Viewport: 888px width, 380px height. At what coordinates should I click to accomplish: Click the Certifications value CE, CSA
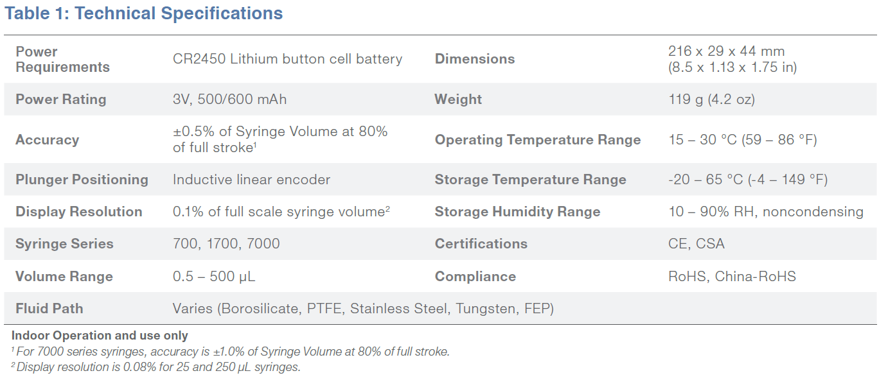696,244
